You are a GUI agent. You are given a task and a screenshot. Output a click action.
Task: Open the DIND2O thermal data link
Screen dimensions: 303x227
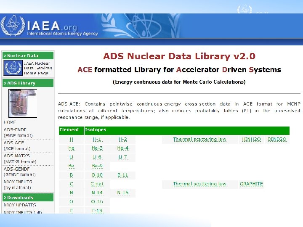coord(277,139)
